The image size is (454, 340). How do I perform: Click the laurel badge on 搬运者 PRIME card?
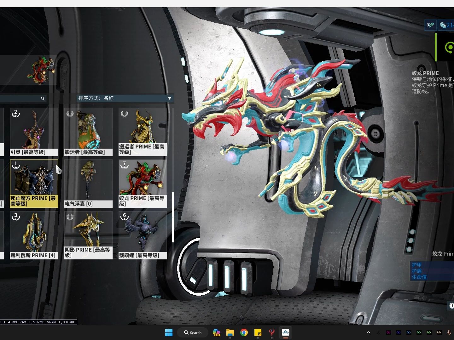[124, 114]
